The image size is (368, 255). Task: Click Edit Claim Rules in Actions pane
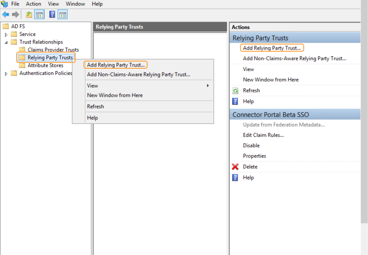[x=263, y=135]
